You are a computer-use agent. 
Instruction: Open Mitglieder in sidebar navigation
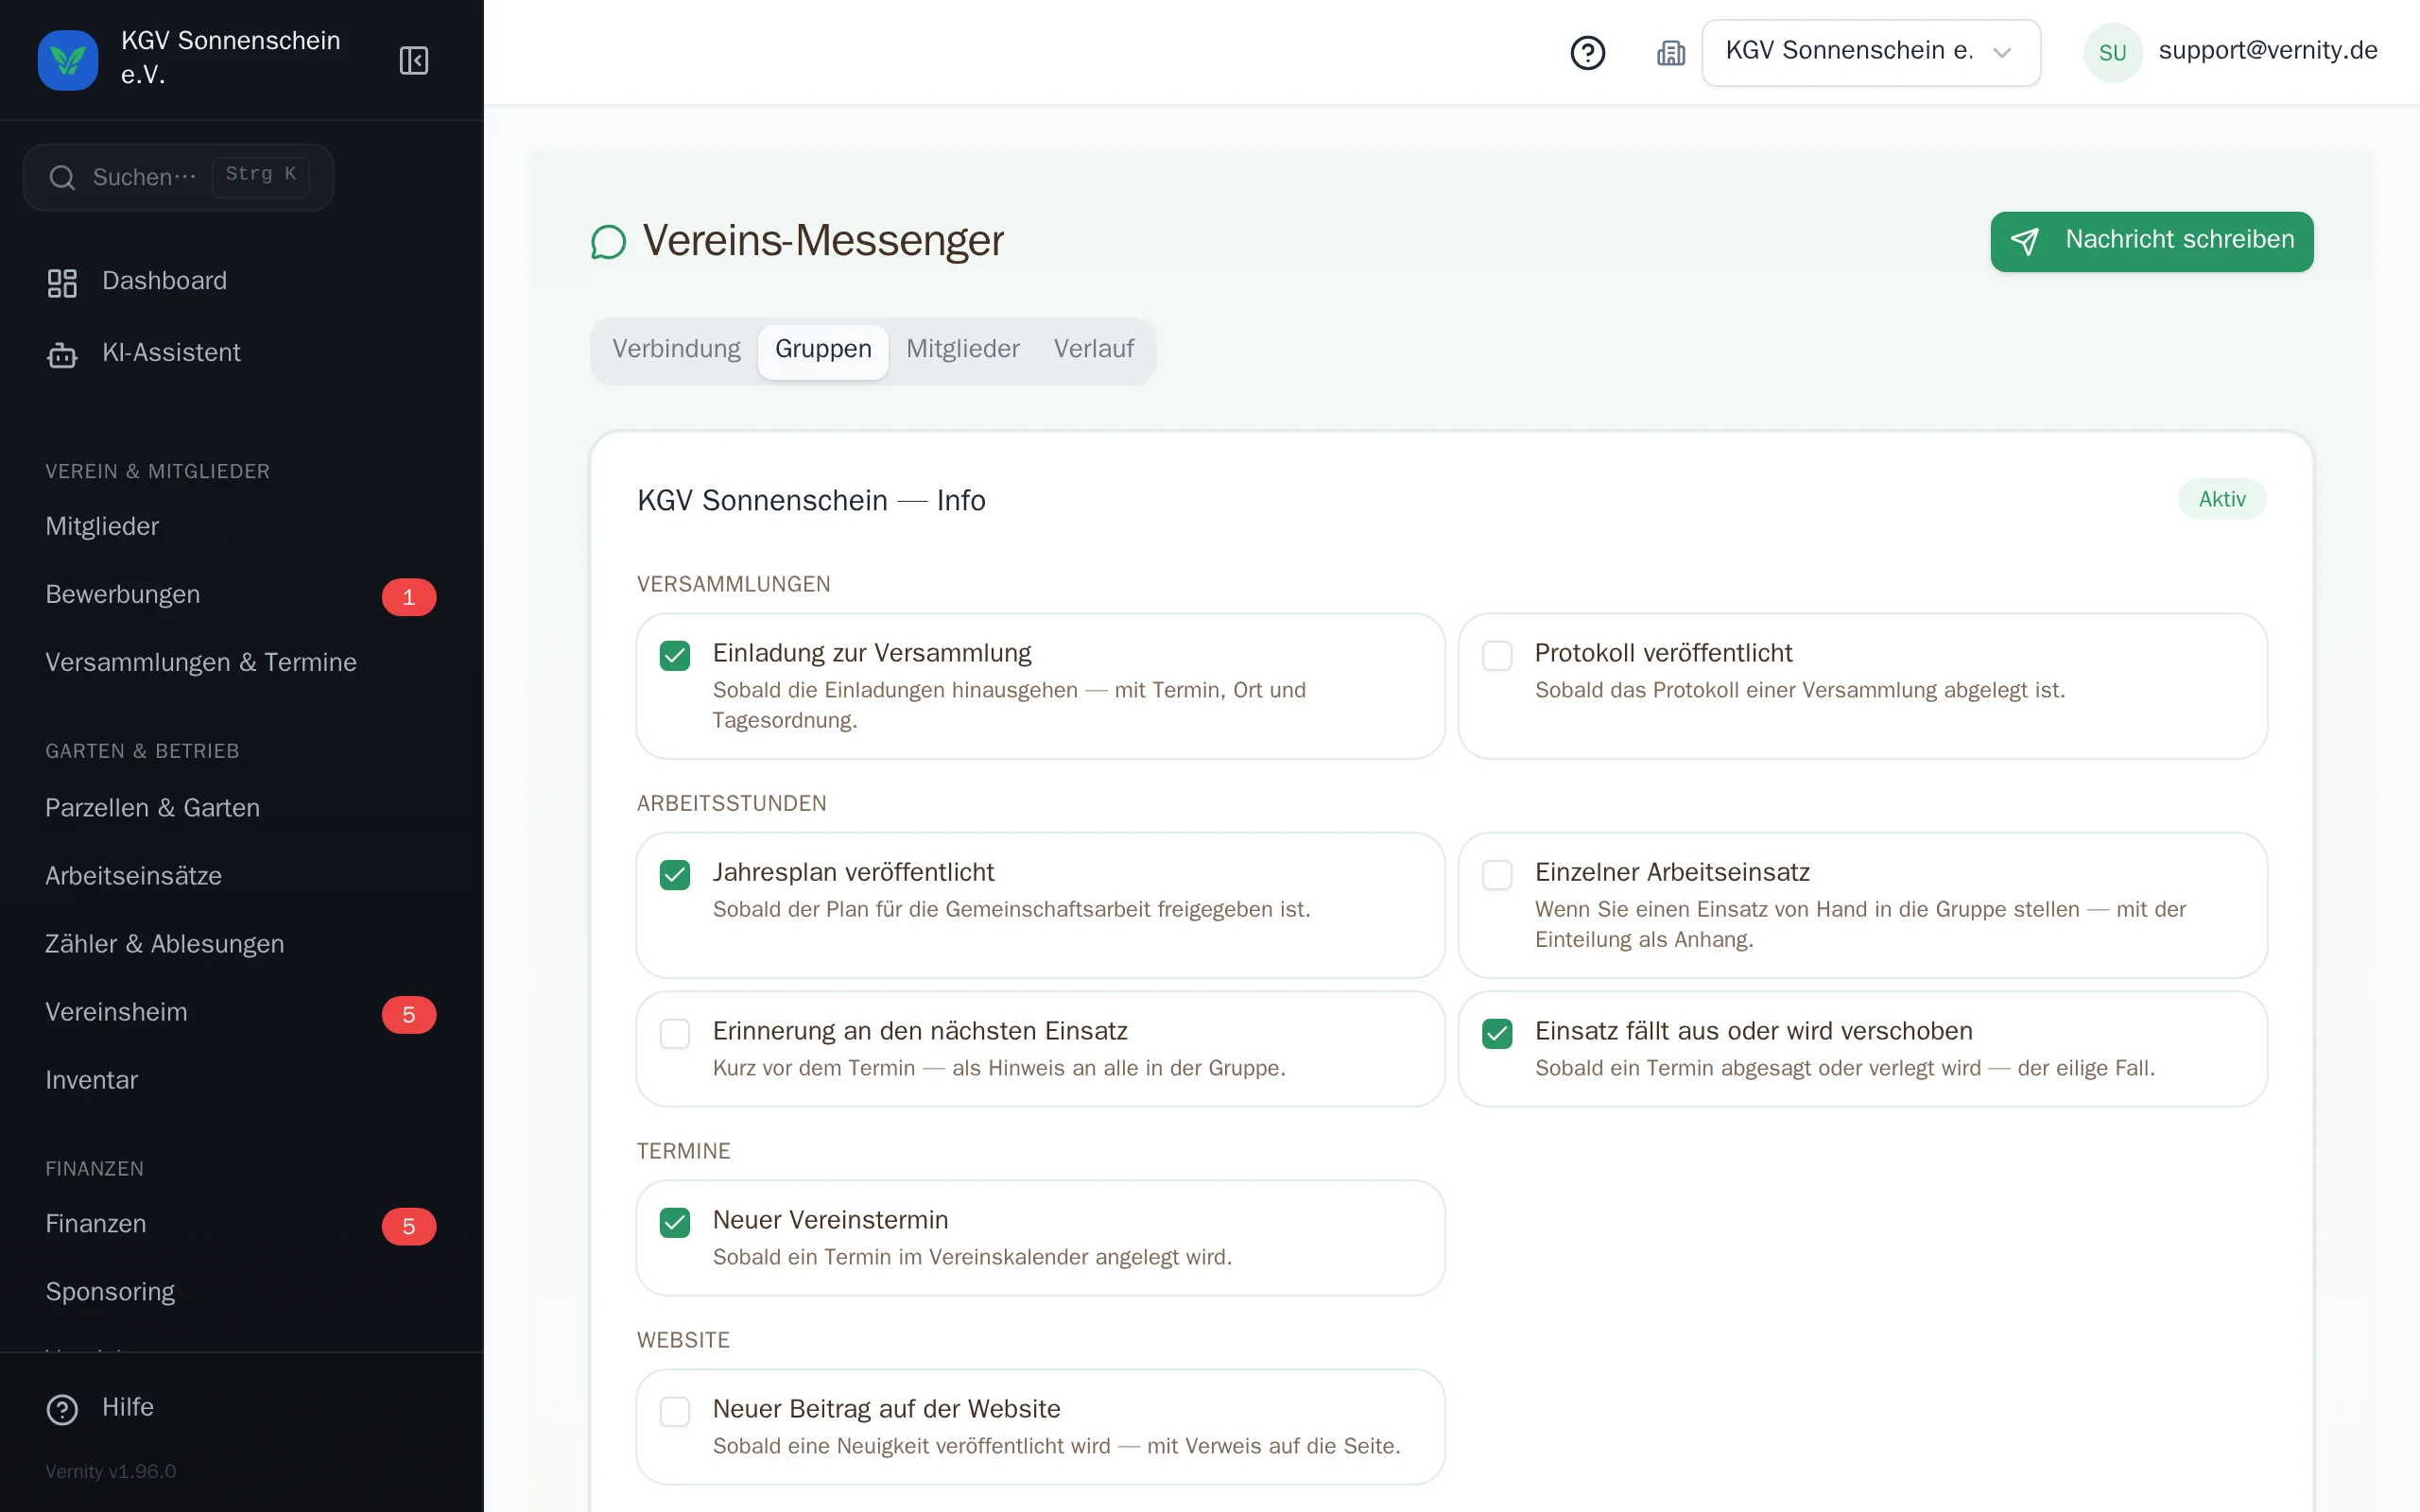click(102, 526)
